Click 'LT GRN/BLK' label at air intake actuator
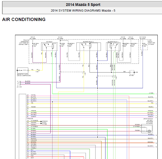This screenshot has height=159, width=162. point(137,126)
